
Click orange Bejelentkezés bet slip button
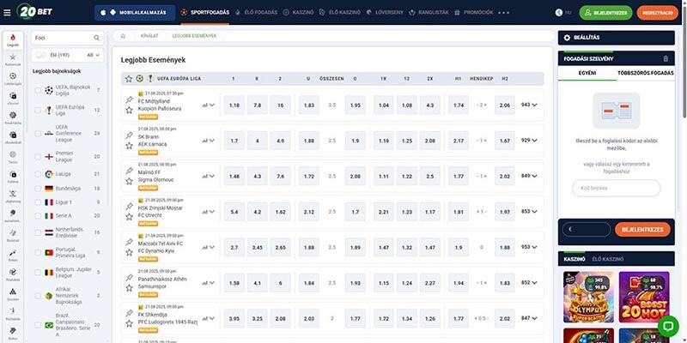pos(642,229)
